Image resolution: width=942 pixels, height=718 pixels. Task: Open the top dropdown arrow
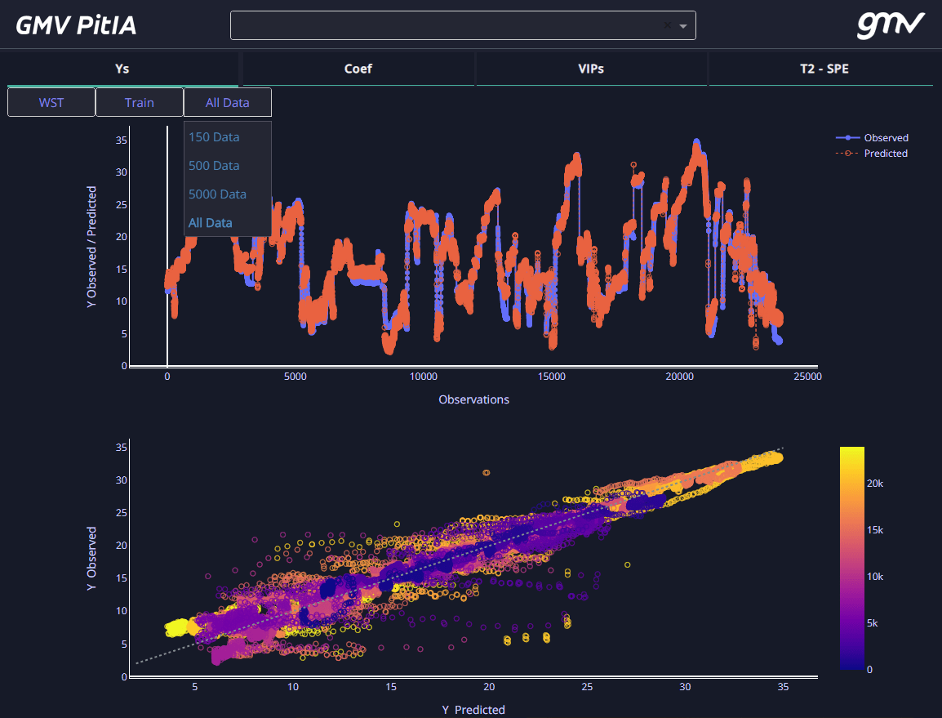683,26
